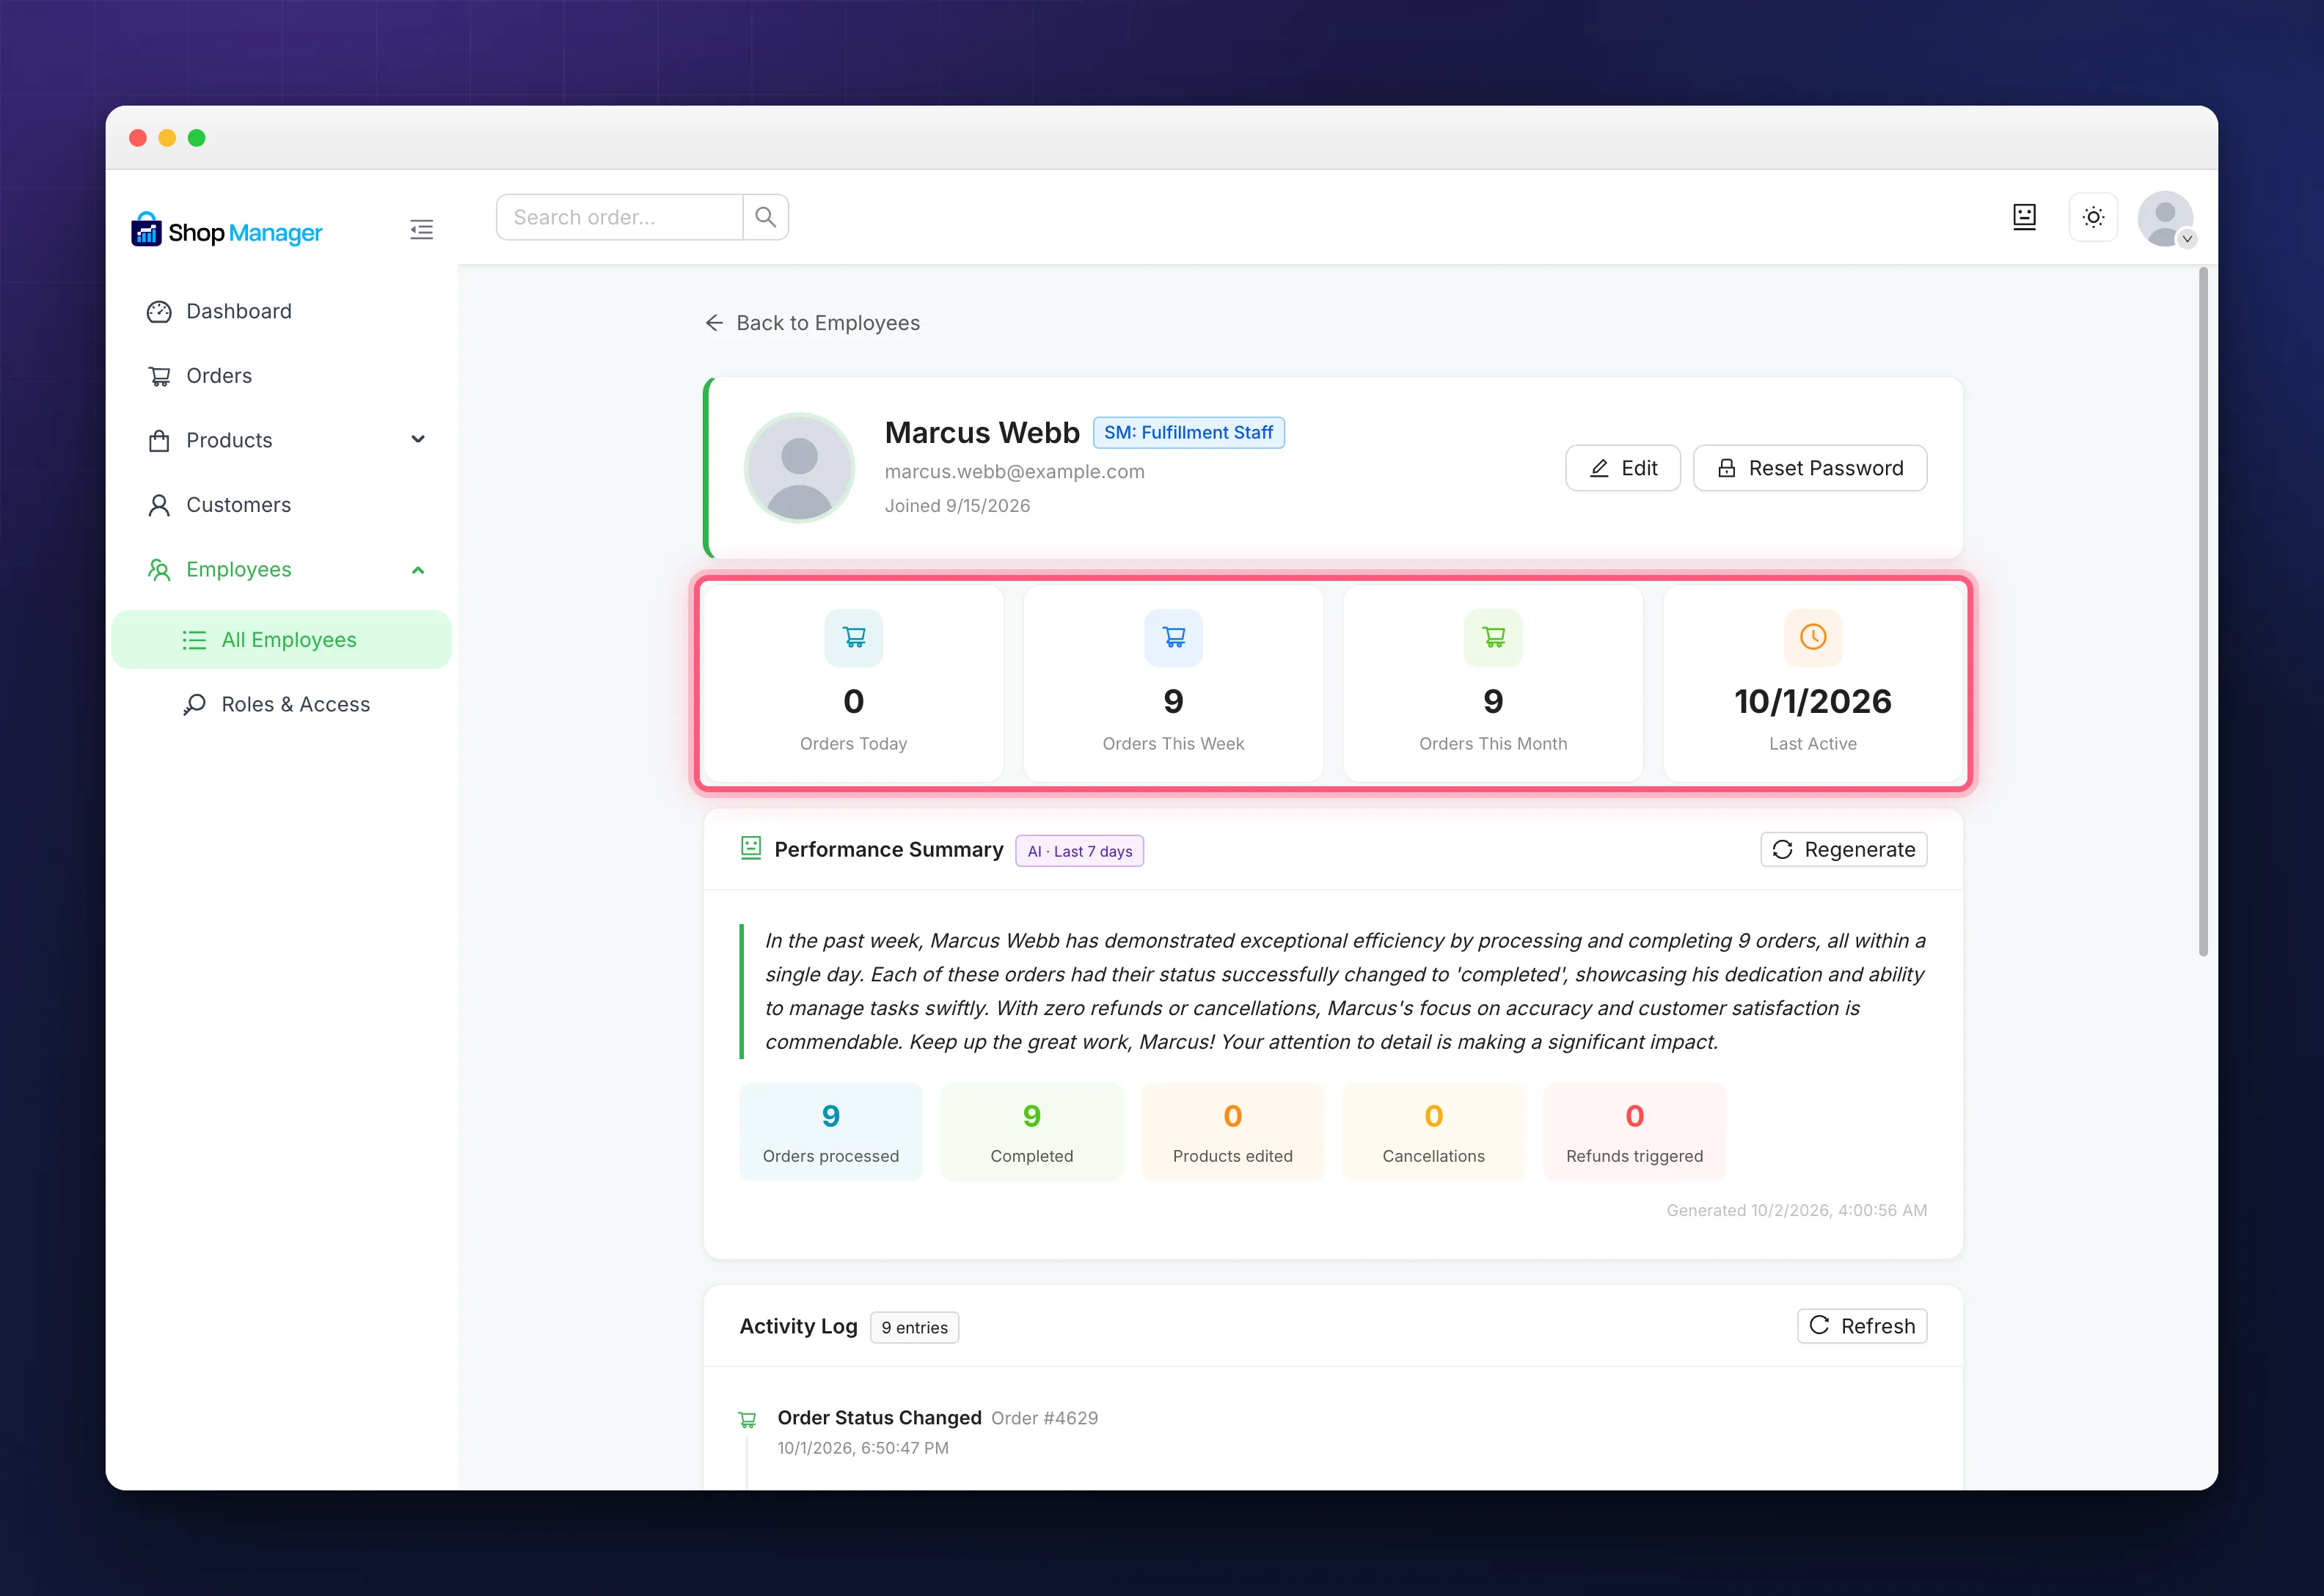Click Reset Password button
The width and height of the screenshot is (2324, 1596).
(1810, 468)
